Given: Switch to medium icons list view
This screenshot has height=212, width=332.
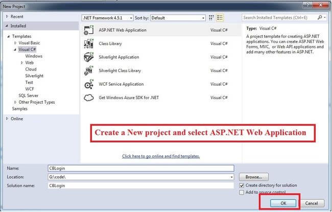Looking at the screenshot, I should point(220,18).
